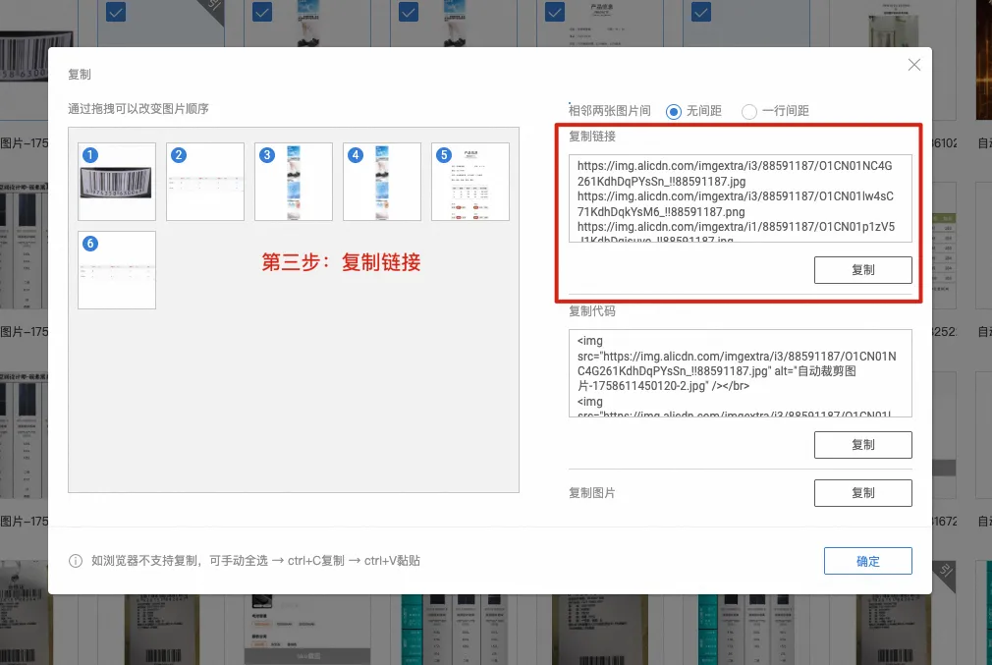Close the 复制 dialog with the X
The image size is (992, 665).
pyautogui.click(x=913, y=65)
